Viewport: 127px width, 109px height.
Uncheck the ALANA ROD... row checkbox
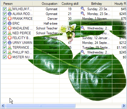(5, 14)
